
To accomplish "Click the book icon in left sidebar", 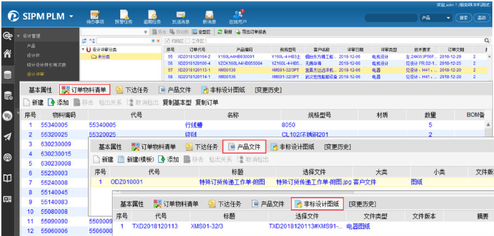I will pyautogui.click(x=8, y=178).
